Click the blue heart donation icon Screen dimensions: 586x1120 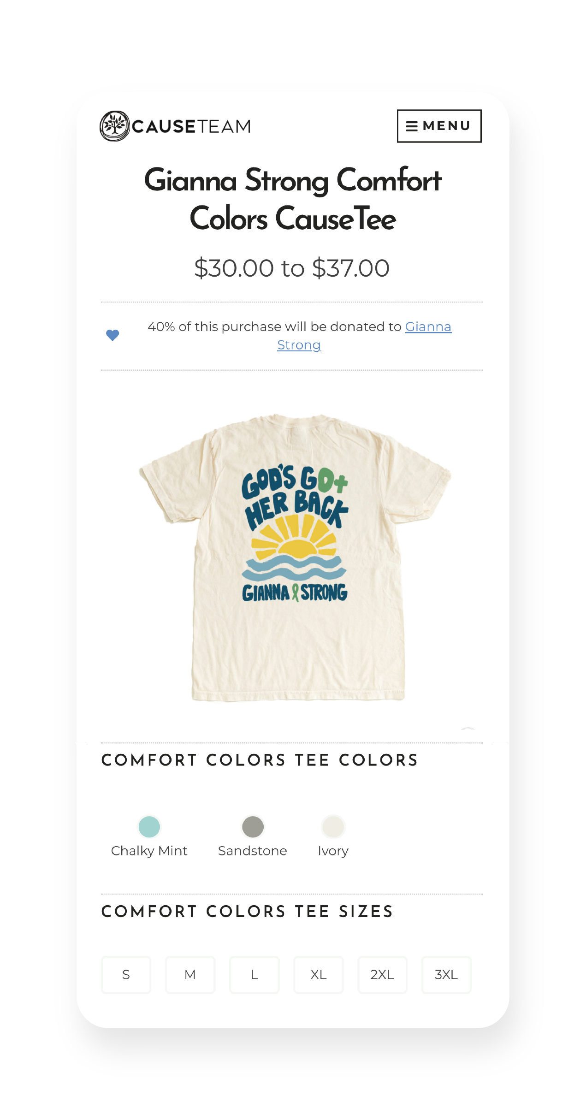click(x=112, y=335)
